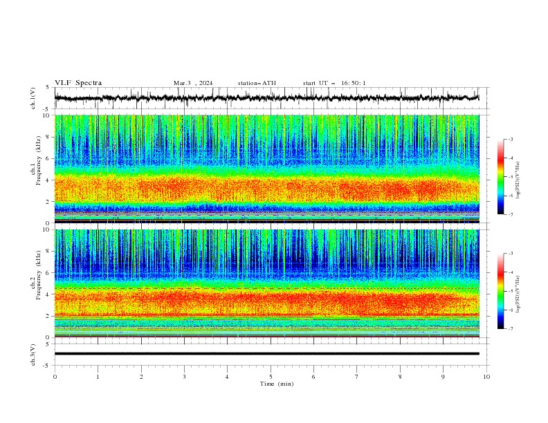
Task: Click the time axis tick label "5"
Action: pyautogui.click(x=271, y=377)
